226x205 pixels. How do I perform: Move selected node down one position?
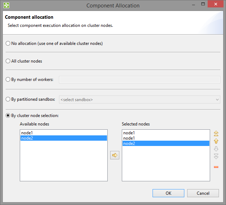pyautogui.click(x=216, y=149)
